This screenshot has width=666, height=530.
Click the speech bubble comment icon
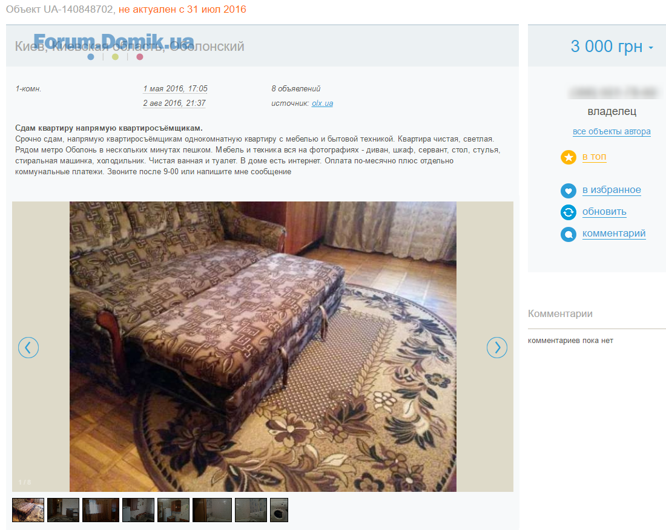pos(569,234)
